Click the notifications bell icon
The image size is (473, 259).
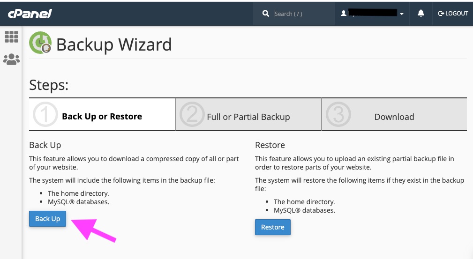pos(421,14)
